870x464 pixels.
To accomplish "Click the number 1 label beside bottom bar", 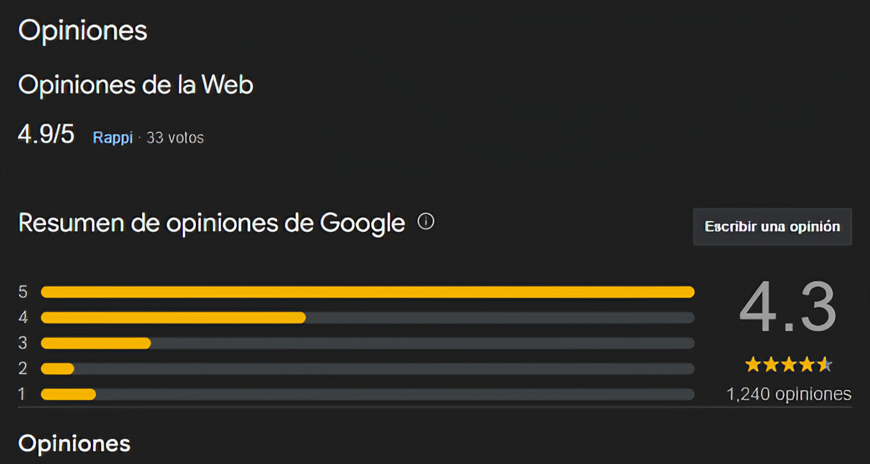I will (x=22, y=394).
